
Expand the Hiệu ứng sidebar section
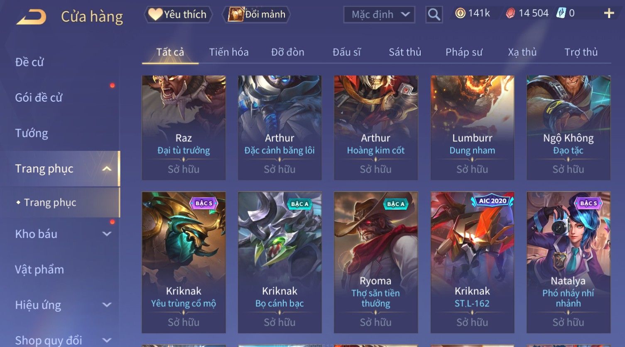click(107, 305)
